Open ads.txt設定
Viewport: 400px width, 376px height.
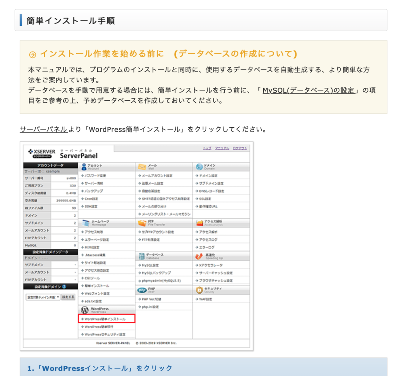coord(93,301)
